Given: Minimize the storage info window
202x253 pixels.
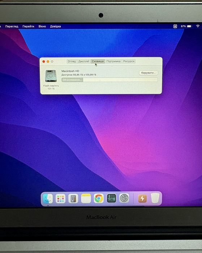Looking at the screenshot, I should coord(48,61).
